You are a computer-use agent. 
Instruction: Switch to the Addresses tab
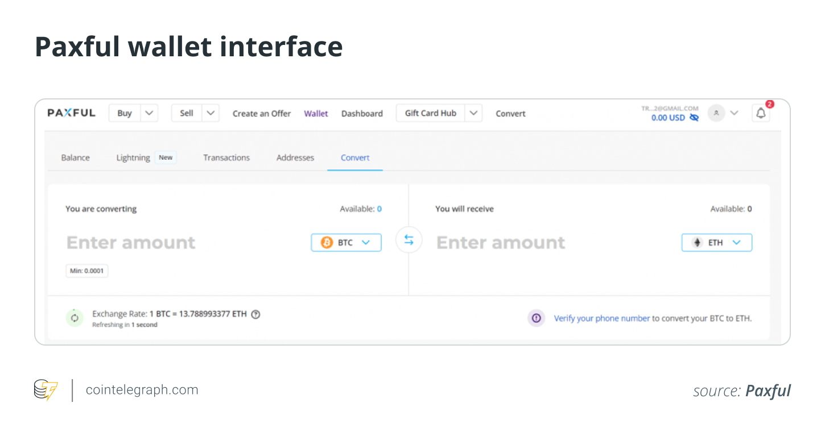[x=295, y=158]
